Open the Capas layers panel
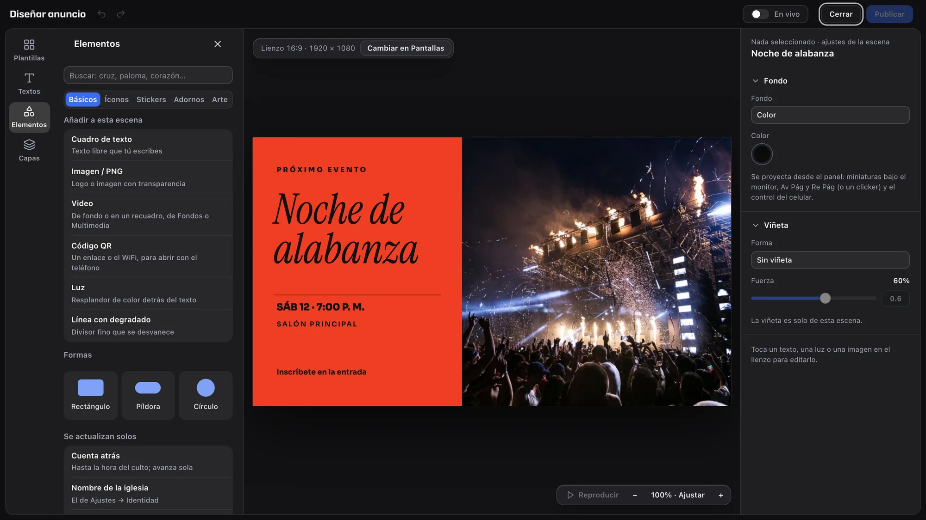 pyautogui.click(x=29, y=150)
